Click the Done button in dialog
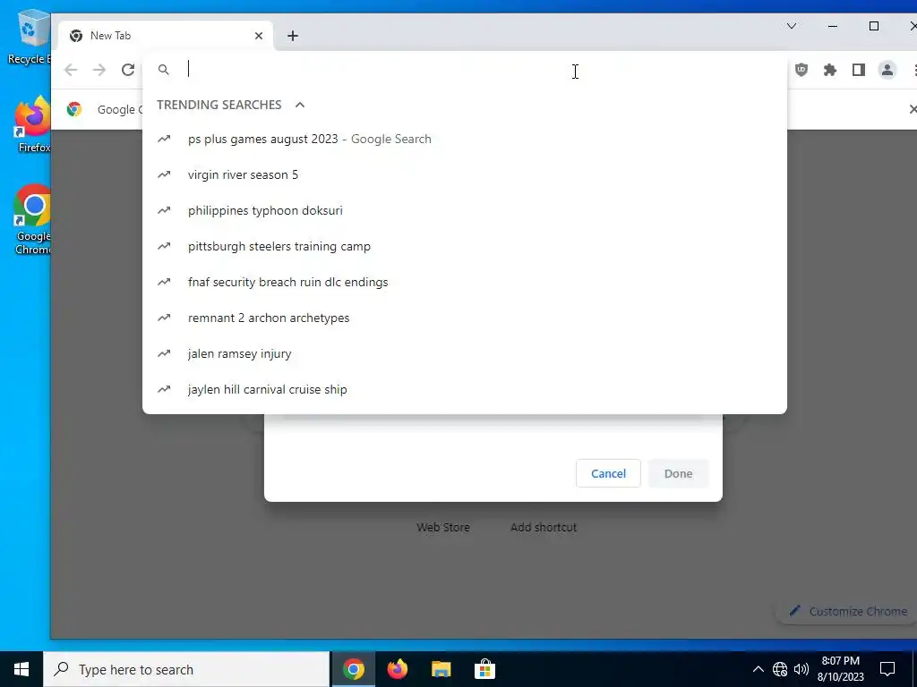This screenshot has width=917, height=687. [679, 473]
